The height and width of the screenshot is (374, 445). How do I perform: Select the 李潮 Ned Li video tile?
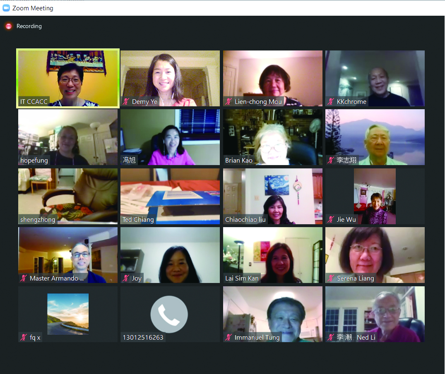[375, 314]
